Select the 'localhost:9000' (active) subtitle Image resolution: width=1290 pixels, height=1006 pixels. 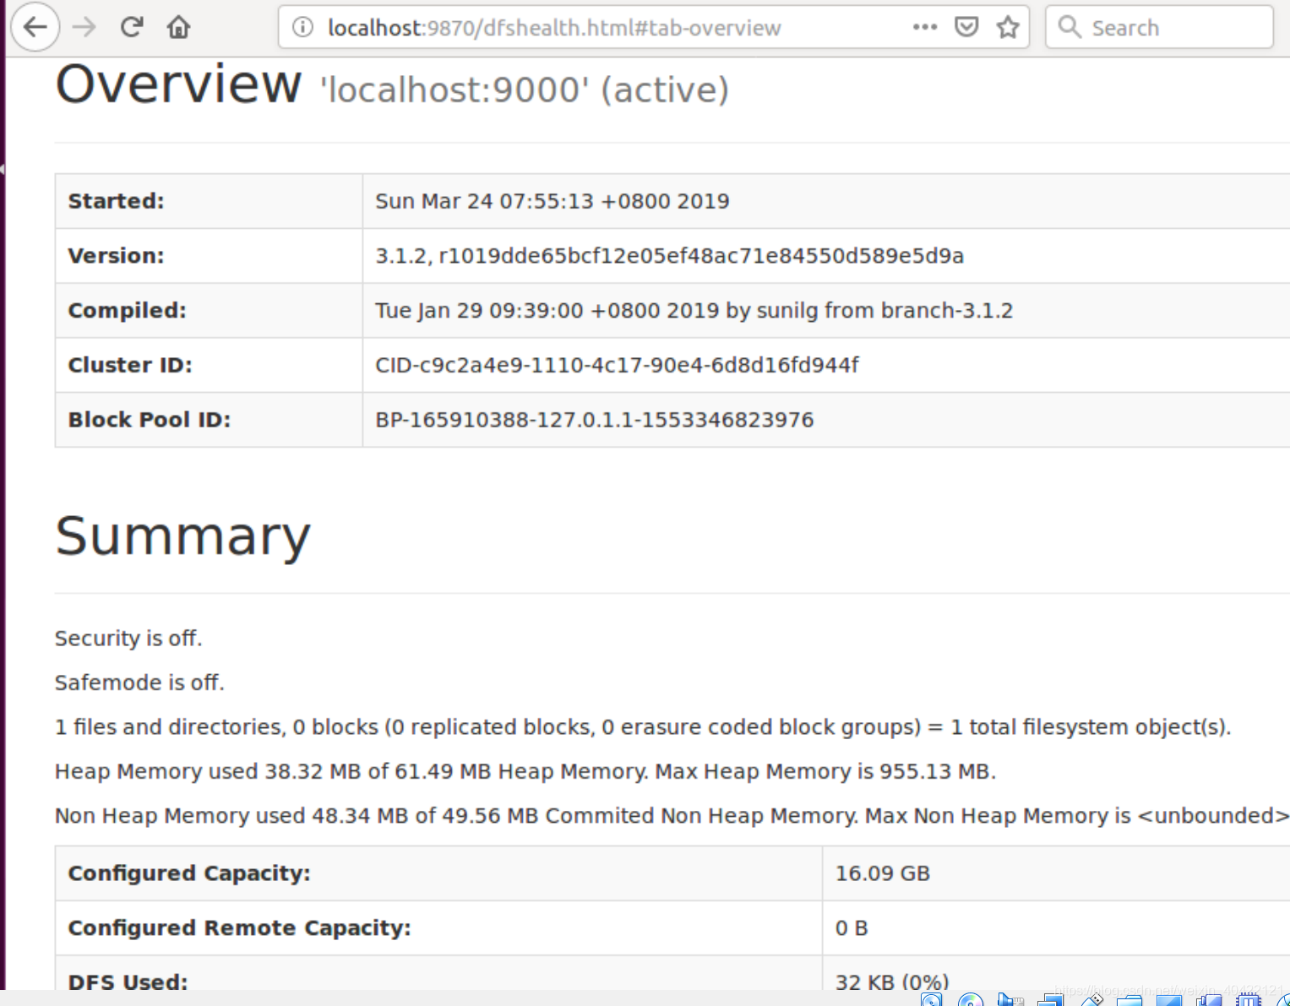tap(524, 90)
